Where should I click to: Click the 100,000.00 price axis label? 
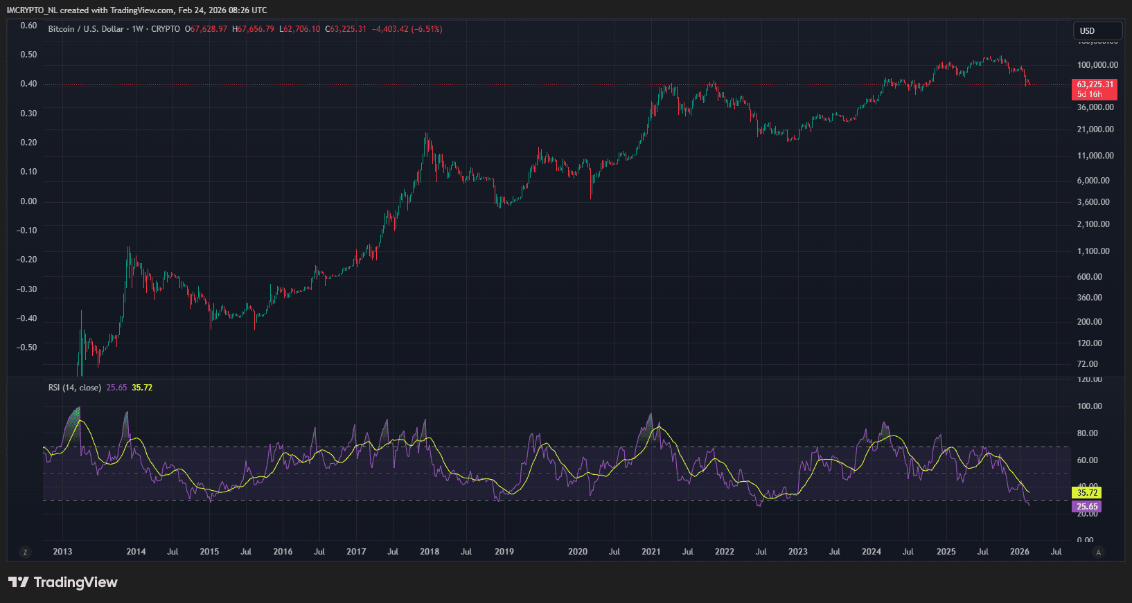1097,65
